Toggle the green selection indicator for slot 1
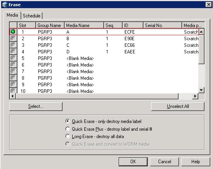213x169 pixels. [x=13, y=32]
